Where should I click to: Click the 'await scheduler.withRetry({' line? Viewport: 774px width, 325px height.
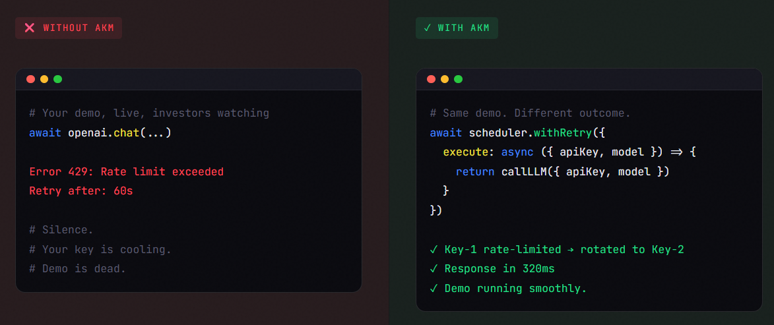click(x=517, y=133)
